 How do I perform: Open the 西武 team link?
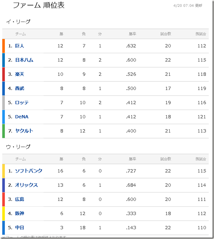[20, 88]
